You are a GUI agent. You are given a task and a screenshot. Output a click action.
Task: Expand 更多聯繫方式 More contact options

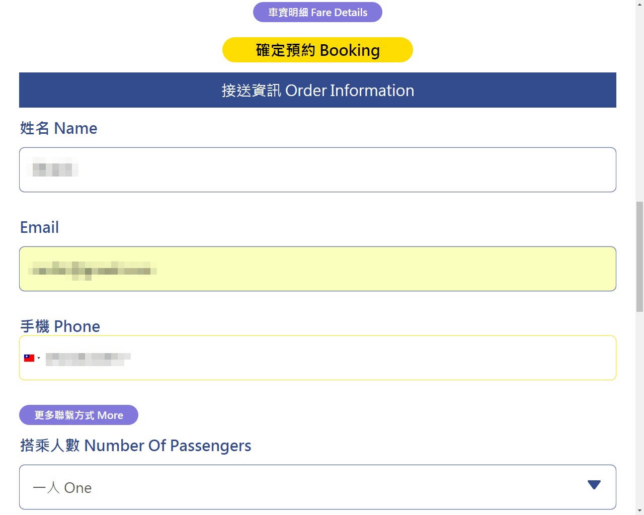78,415
